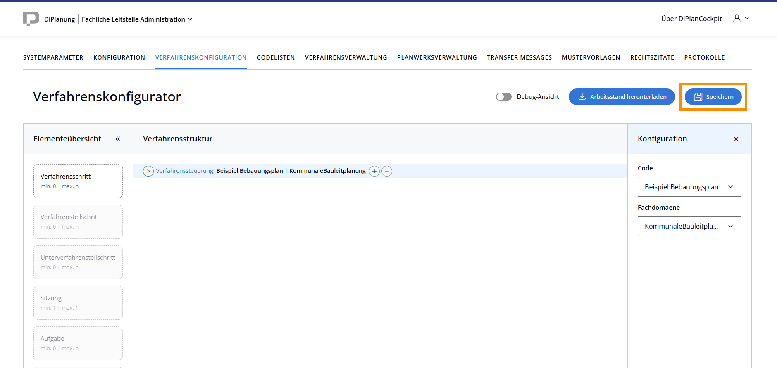Open the Code dropdown Beispiel Bebauungsplan
Image resolution: width=777 pixels, height=368 pixels.
pyautogui.click(x=689, y=187)
